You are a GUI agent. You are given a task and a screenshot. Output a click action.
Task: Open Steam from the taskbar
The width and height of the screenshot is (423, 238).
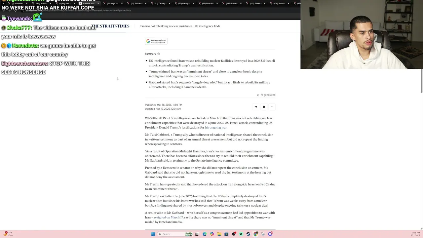[248, 234]
